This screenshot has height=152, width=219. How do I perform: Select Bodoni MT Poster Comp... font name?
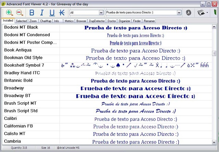coord(30,42)
